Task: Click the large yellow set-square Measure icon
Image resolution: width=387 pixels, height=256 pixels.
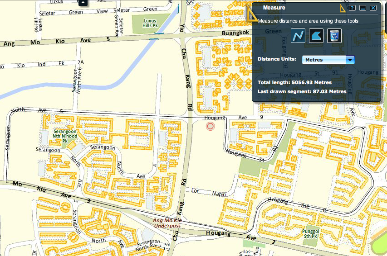Action: 251,14
